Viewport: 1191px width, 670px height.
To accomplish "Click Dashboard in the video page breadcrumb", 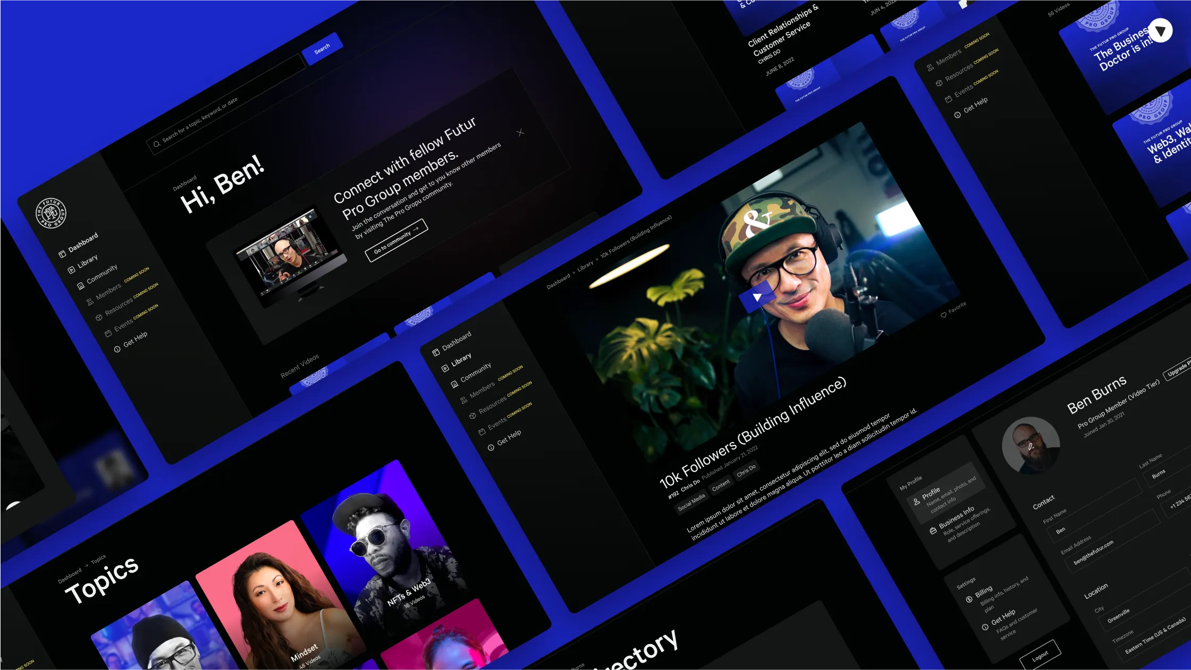I will [x=559, y=282].
